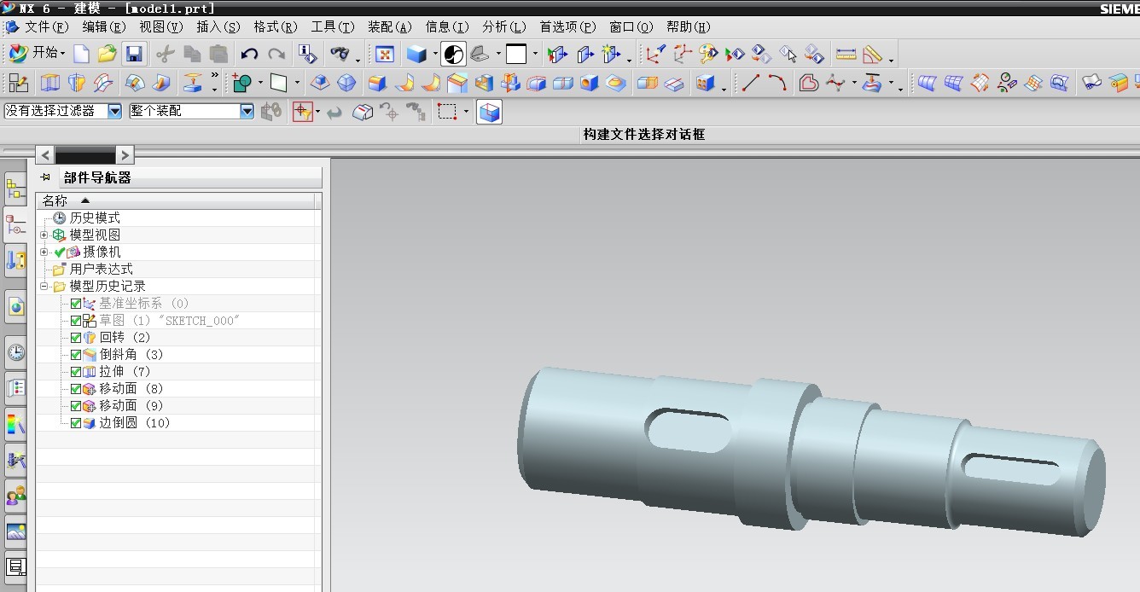
Task: Click the navigator right scroll arrow
Action: click(x=125, y=154)
